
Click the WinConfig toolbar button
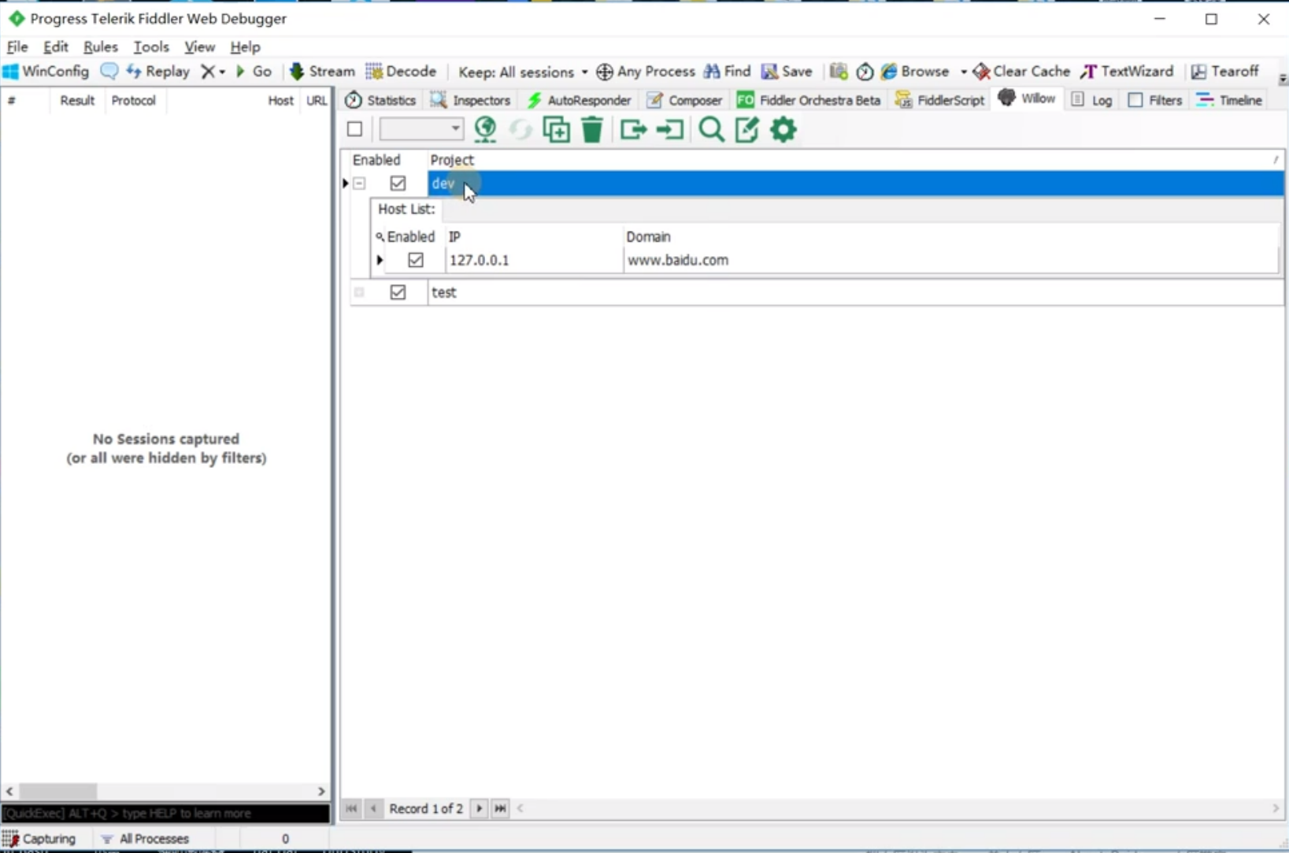46,72
